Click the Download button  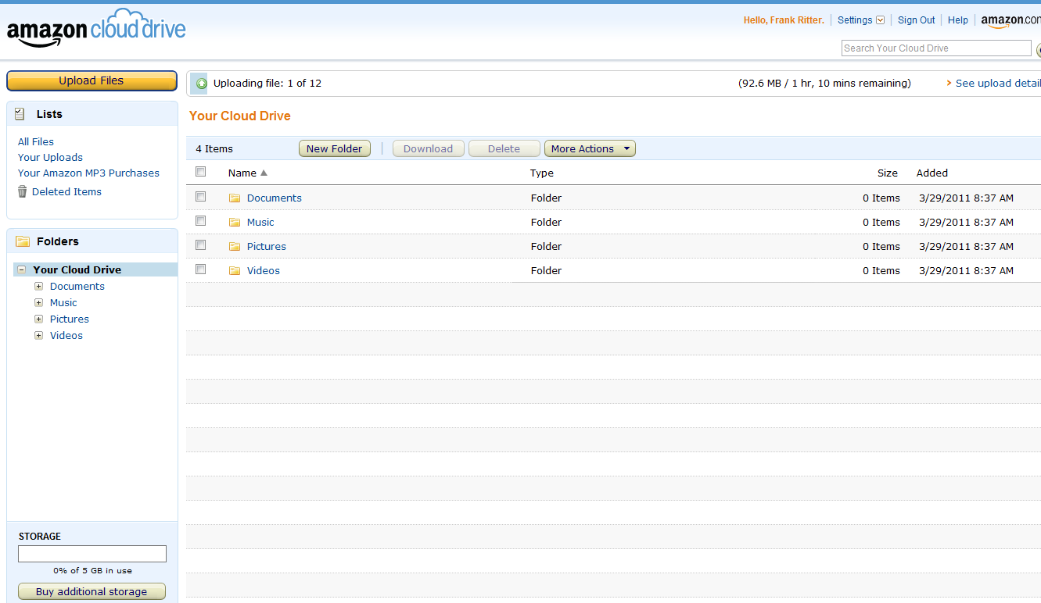coord(428,148)
